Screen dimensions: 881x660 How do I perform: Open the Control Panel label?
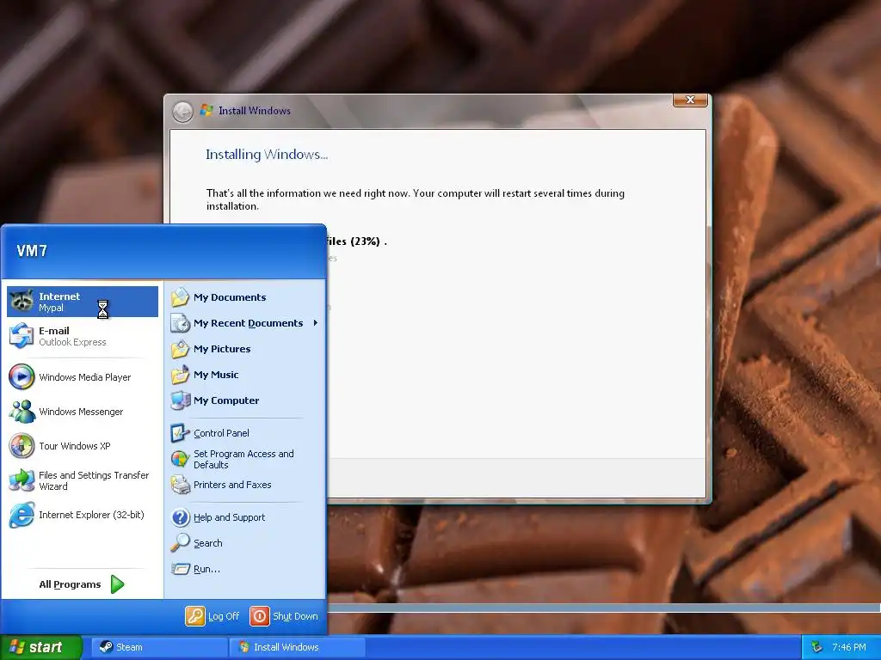[x=221, y=433]
